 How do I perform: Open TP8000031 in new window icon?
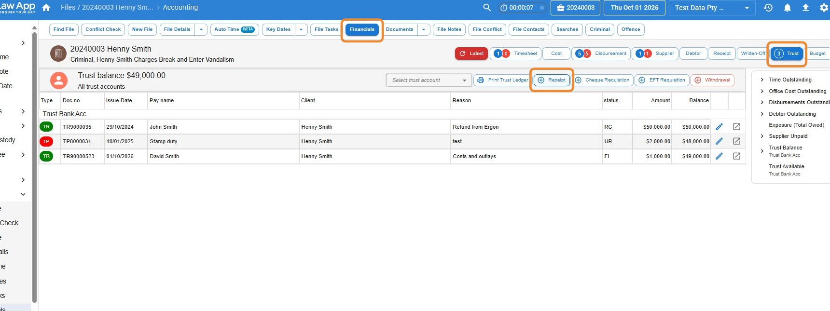coord(737,141)
